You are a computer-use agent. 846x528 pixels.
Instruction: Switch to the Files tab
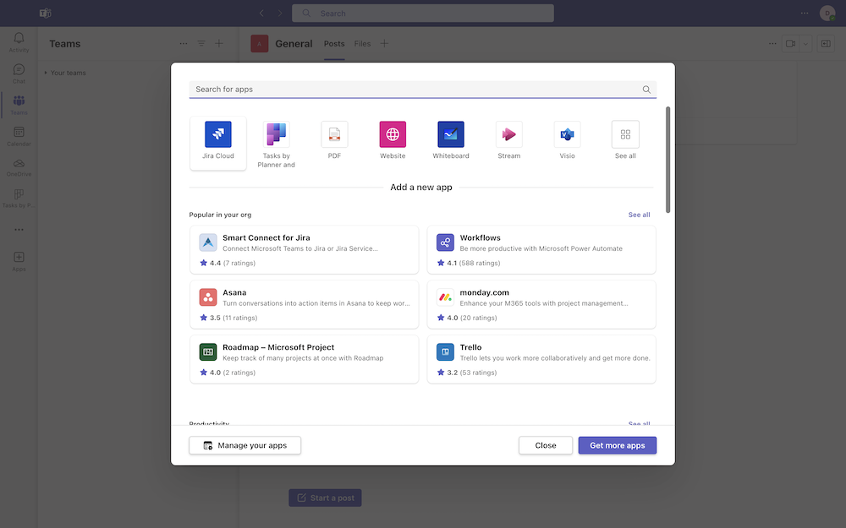coord(363,44)
